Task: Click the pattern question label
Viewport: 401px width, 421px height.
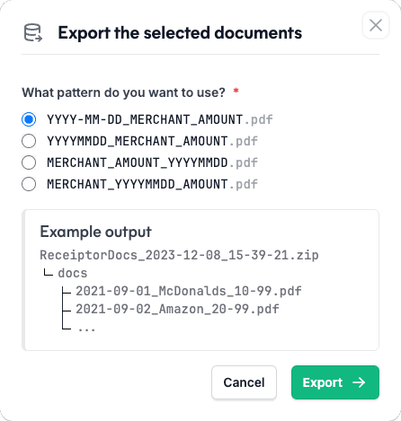Action: click(x=123, y=92)
